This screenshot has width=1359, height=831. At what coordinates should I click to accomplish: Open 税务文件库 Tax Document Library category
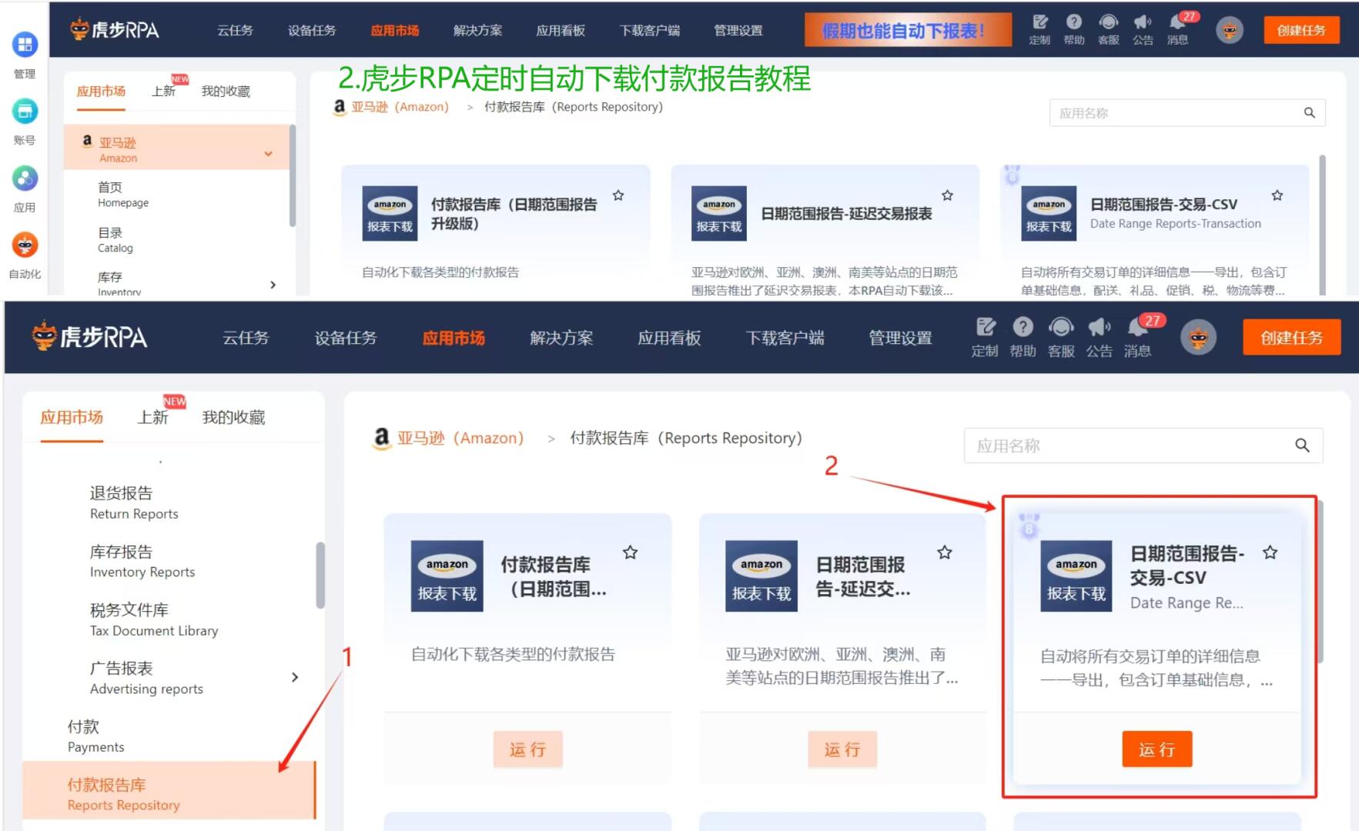(154, 619)
